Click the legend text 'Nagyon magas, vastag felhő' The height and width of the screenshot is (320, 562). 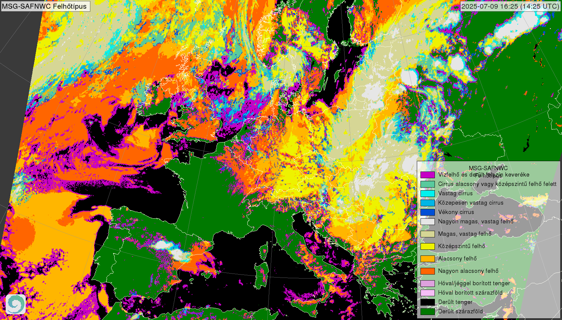point(476,221)
